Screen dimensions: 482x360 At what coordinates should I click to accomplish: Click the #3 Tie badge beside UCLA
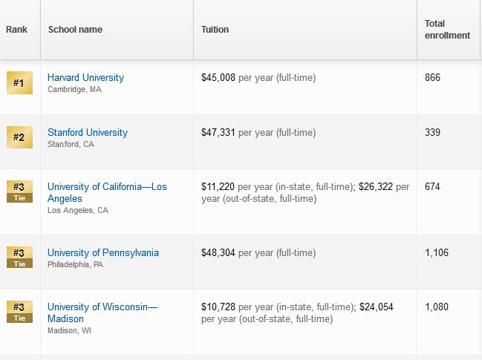tap(19, 192)
